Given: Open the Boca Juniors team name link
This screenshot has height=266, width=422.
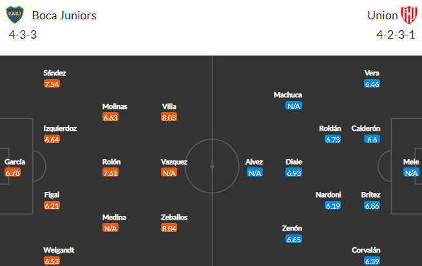Looking at the screenshot, I should pos(64,15).
